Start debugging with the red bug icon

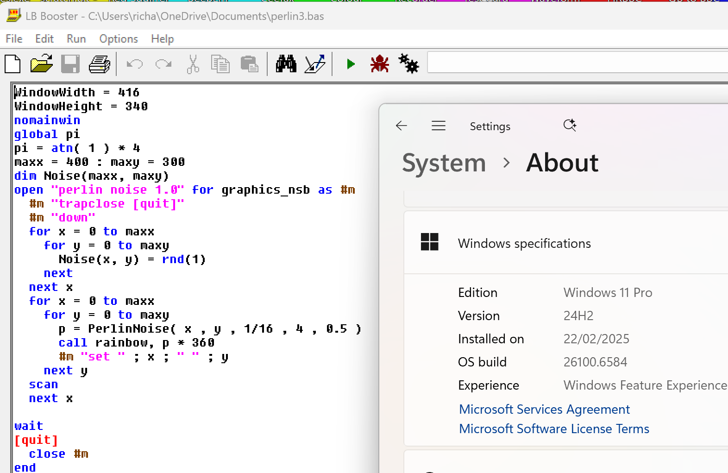(380, 64)
